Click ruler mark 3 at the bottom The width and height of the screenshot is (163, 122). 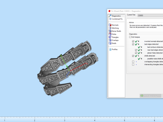(65, 120)
